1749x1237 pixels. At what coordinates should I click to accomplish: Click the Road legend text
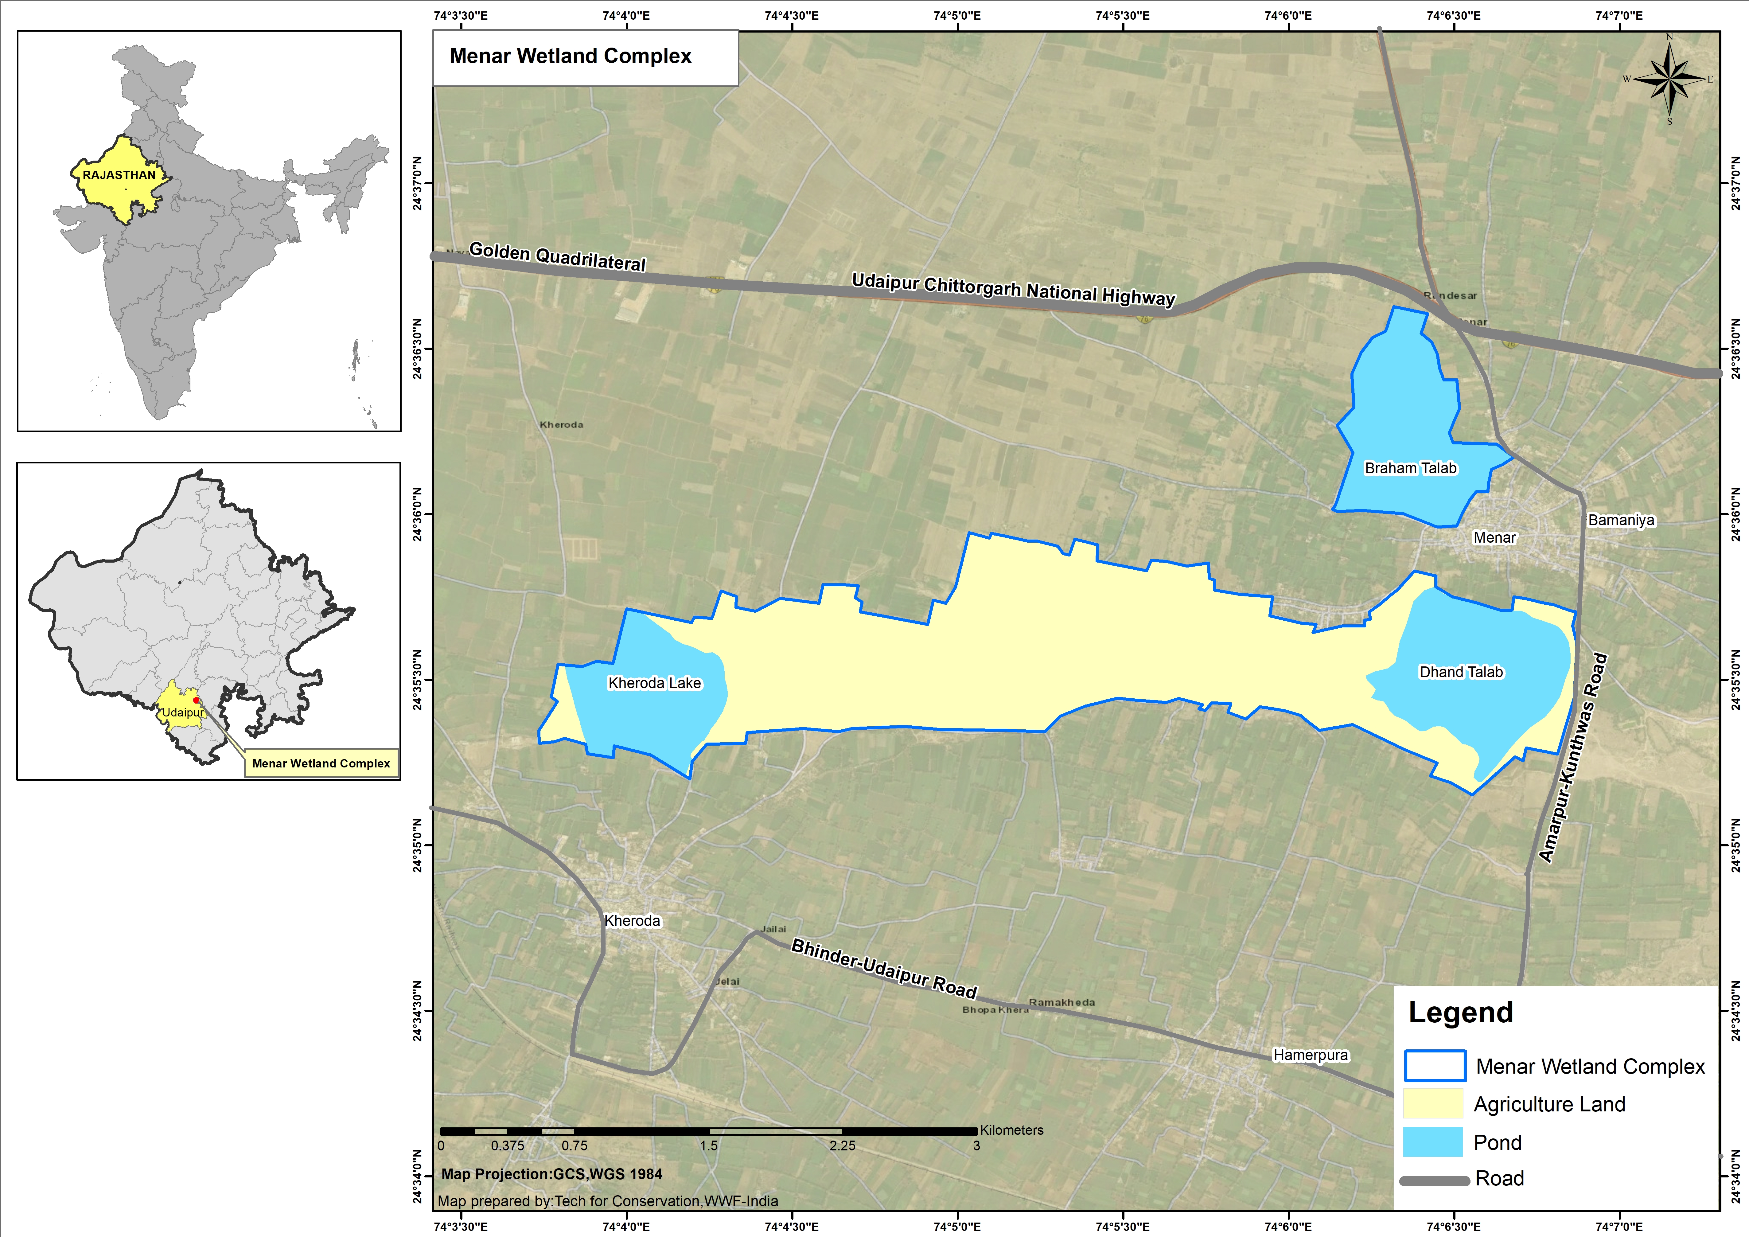tap(1500, 1178)
